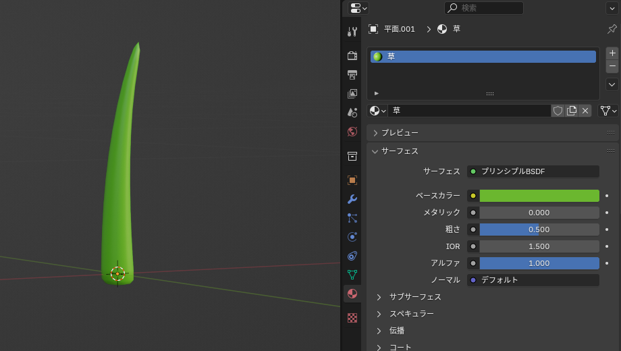Toggle the pin icon in properties header
This screenshot has height=351, width=621.
pyautogui.click(x=612, y=29)
